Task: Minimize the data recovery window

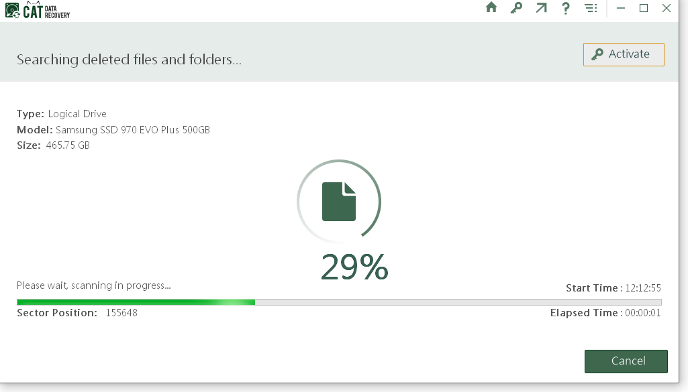Action: (621, 8)
